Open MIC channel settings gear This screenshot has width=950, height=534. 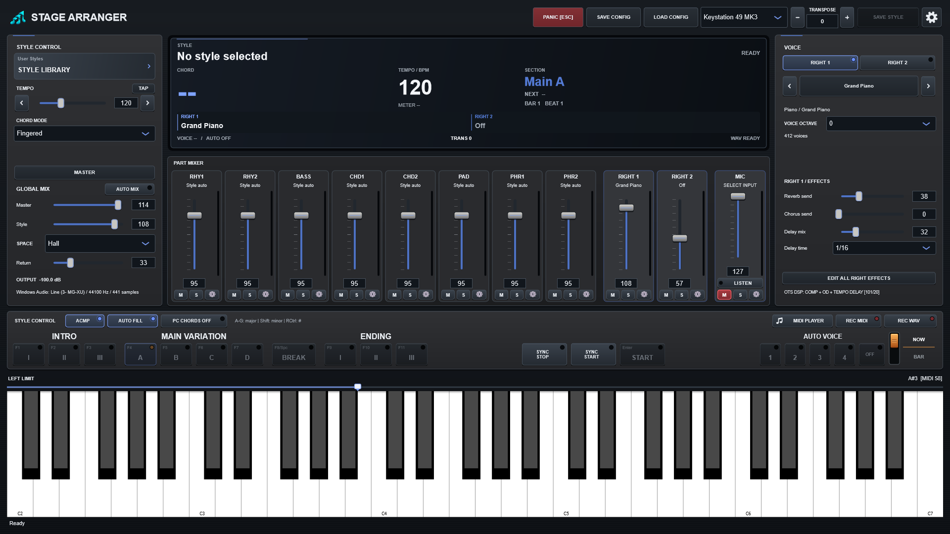pos(756,295)
